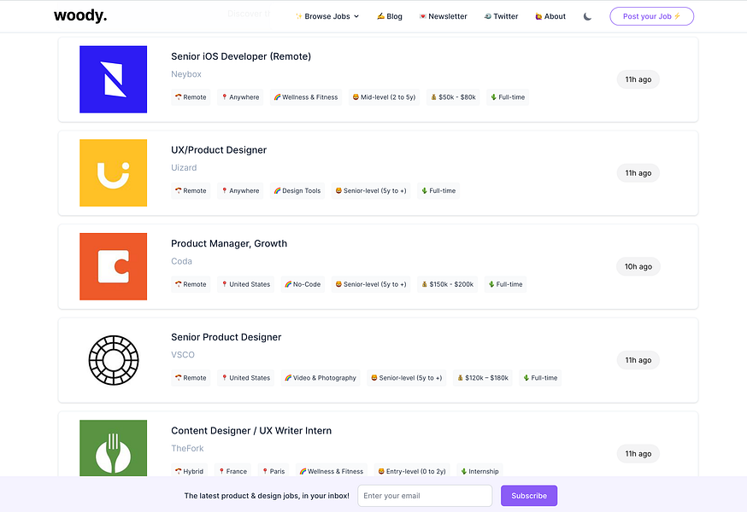Select TheFork company name

[187, 448]
